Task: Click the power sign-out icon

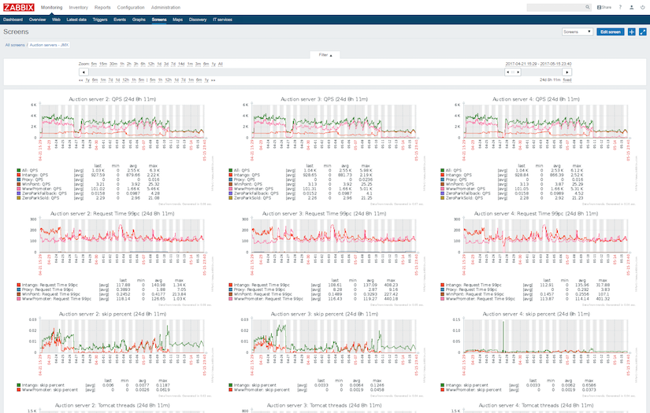Action: tap(643, 7)
